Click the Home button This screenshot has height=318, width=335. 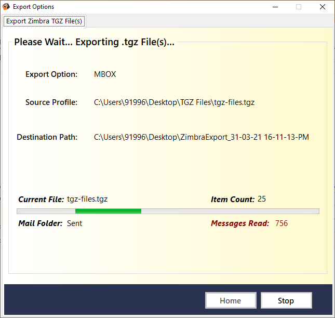pyautogui.click(x=231, y=300)
